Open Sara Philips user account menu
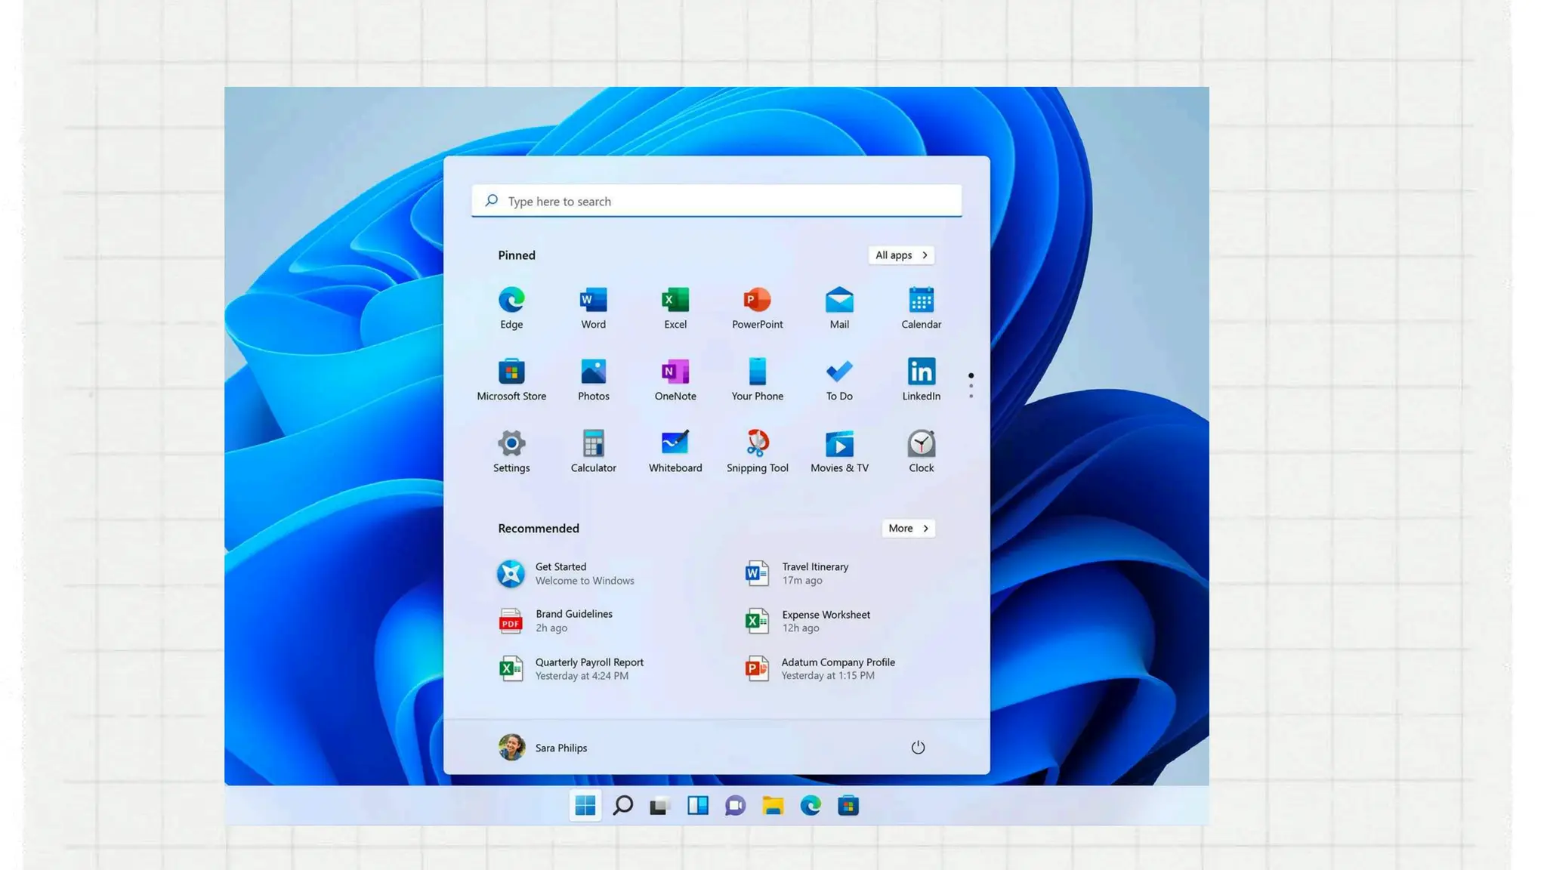This screenshot has width=1547, height=870. point(542,748)
